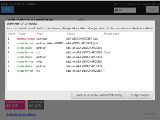Open the 1 storage device selected link

(x=21, y=114)
